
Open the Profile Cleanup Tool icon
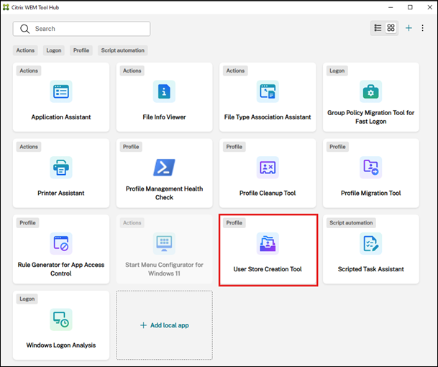[x=268, y=168]
